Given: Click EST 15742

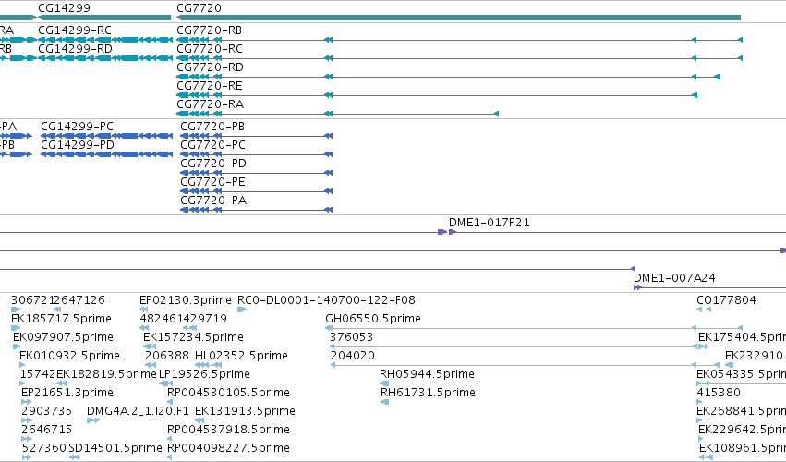Looking at the screenshot, I should (38, 375).
